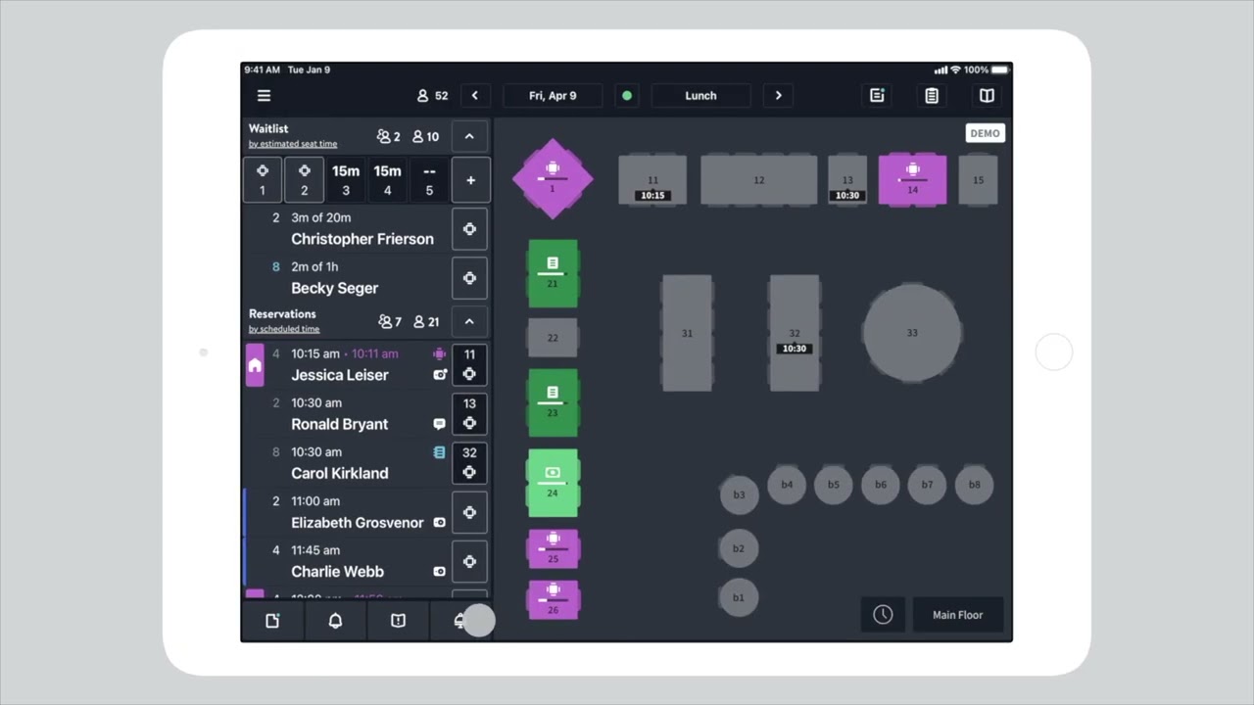
Task: Select table 11 reserved for 10:15
Action: point(652,180)
